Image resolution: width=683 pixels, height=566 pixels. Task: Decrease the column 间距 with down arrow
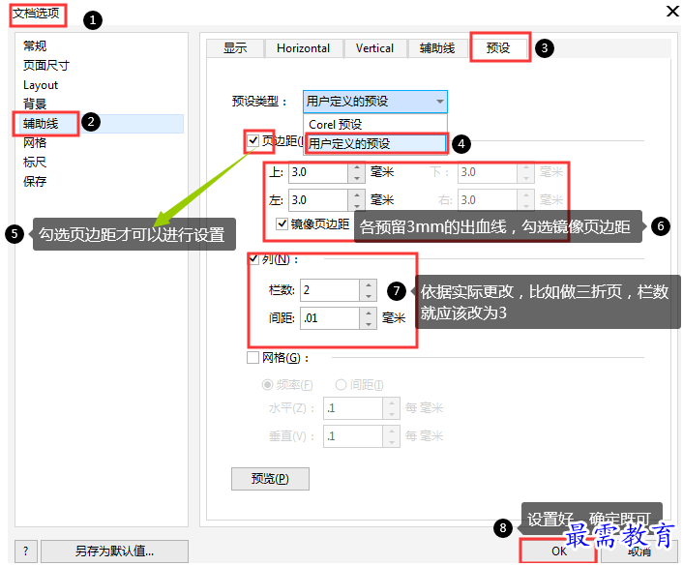click(369, 324)
